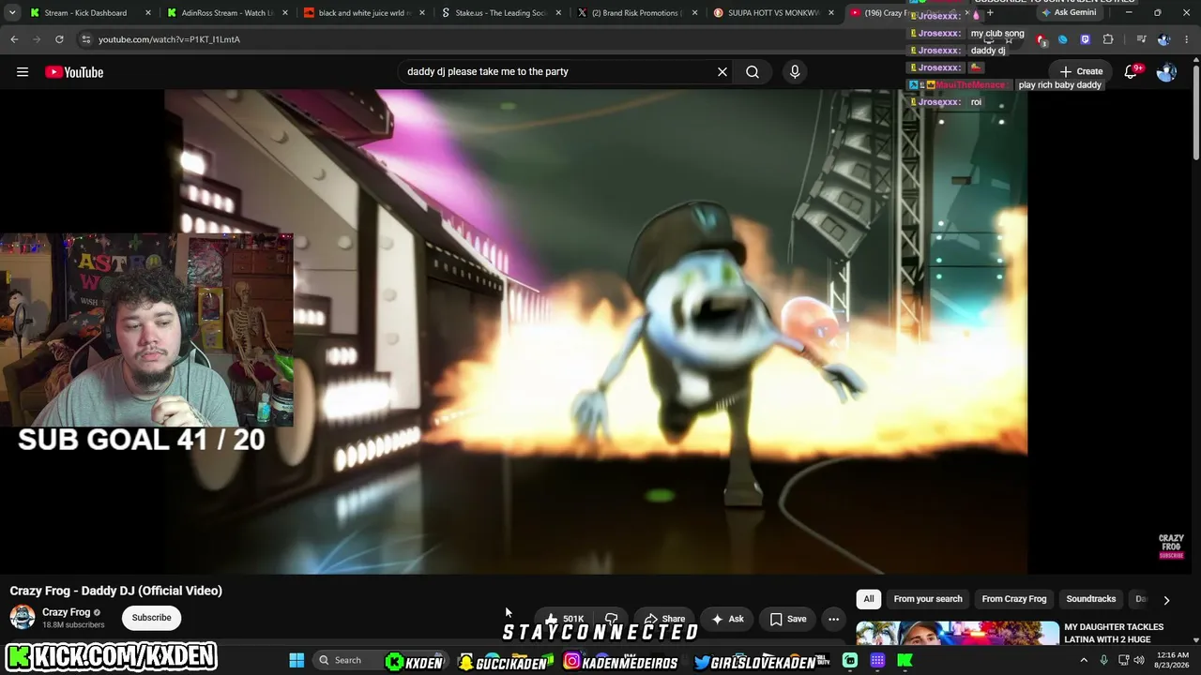Switch to the Stake.us tab
1201x675 pixels.
pos(501,13)
